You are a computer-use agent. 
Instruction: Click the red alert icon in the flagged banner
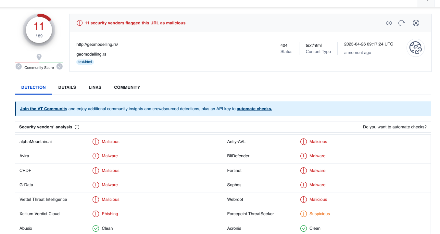80,23
